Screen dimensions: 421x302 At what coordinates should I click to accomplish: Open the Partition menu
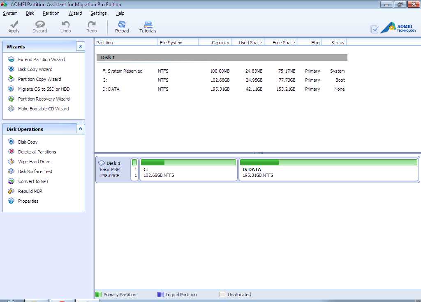(x=51, y=13)
